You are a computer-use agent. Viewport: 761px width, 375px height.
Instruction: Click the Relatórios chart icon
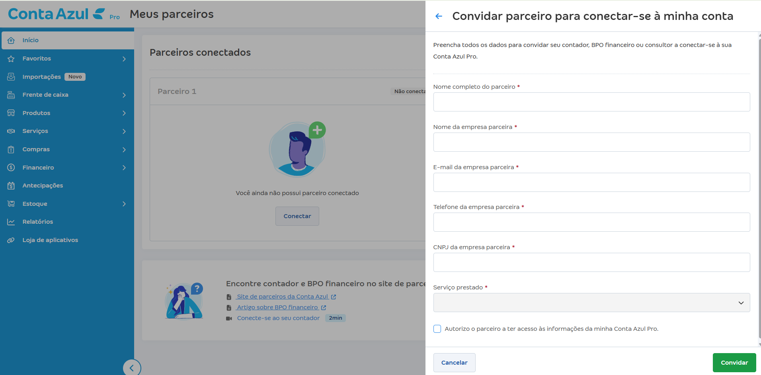[11, 222]
